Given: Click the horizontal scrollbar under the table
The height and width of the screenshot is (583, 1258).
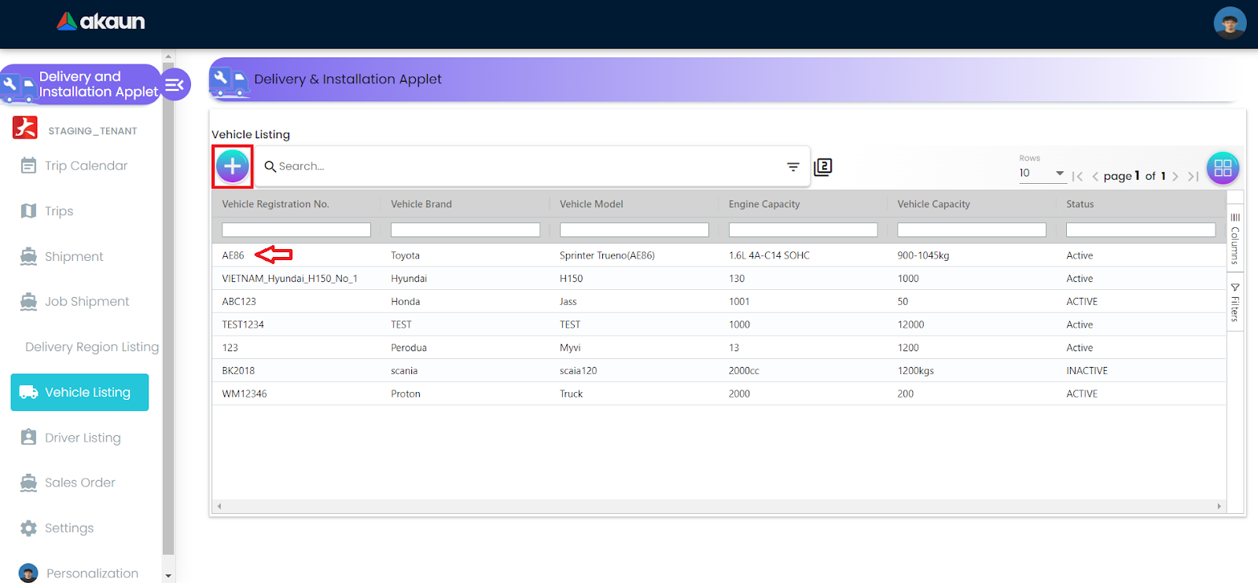Looking at the screenshot, I should pos(719,507).
